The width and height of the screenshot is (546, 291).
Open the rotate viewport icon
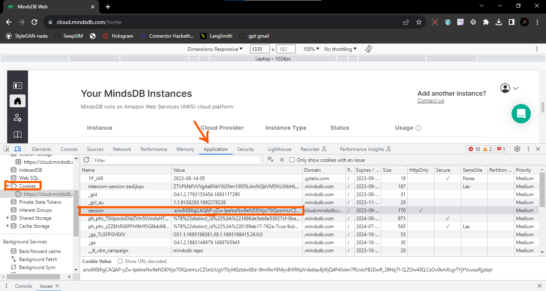click(x=369, y=48)
